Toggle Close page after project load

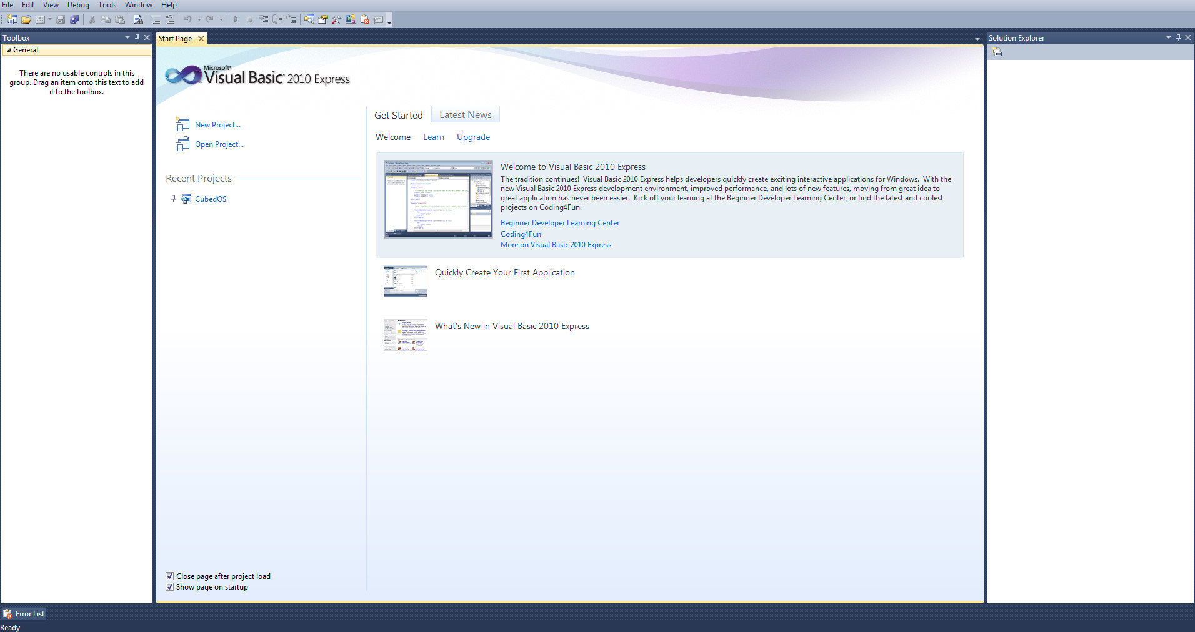(169, 576)
